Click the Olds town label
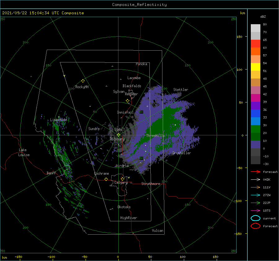The height and width of the screenshot is (261, 279). (x=118, y=129)
